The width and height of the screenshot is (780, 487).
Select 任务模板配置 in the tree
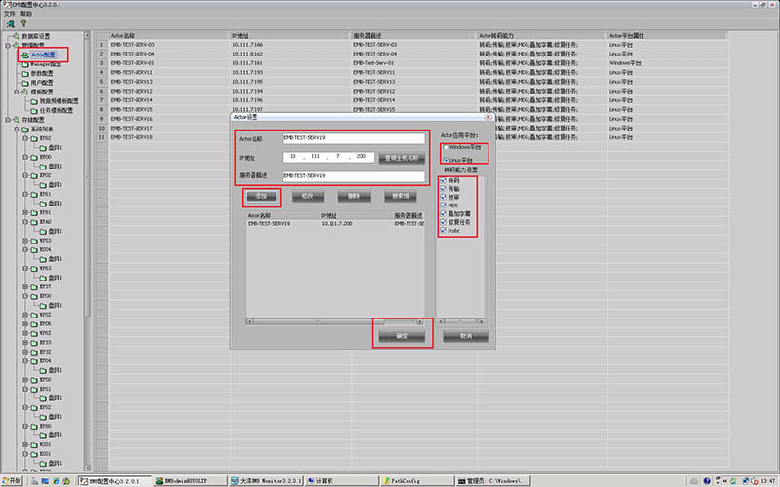click(x=56, y=110)
